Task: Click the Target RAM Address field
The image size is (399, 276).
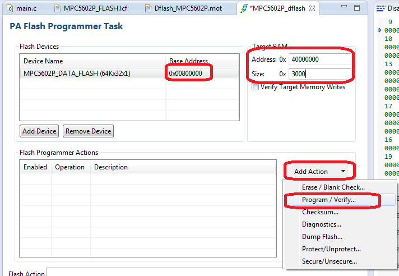Action: [x=319, y=59]
